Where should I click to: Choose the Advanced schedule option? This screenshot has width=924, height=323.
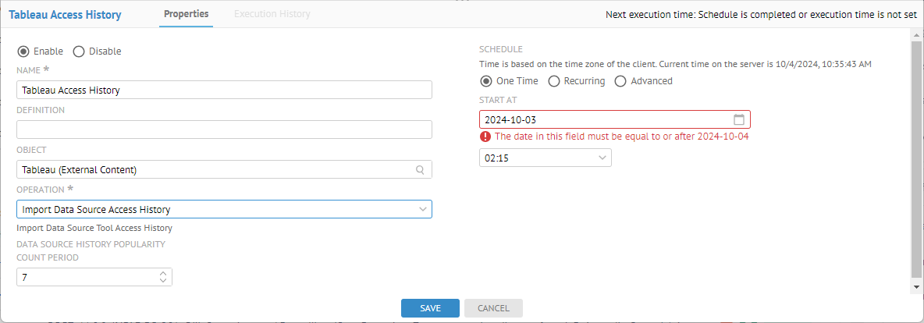(x=620, y=81)
